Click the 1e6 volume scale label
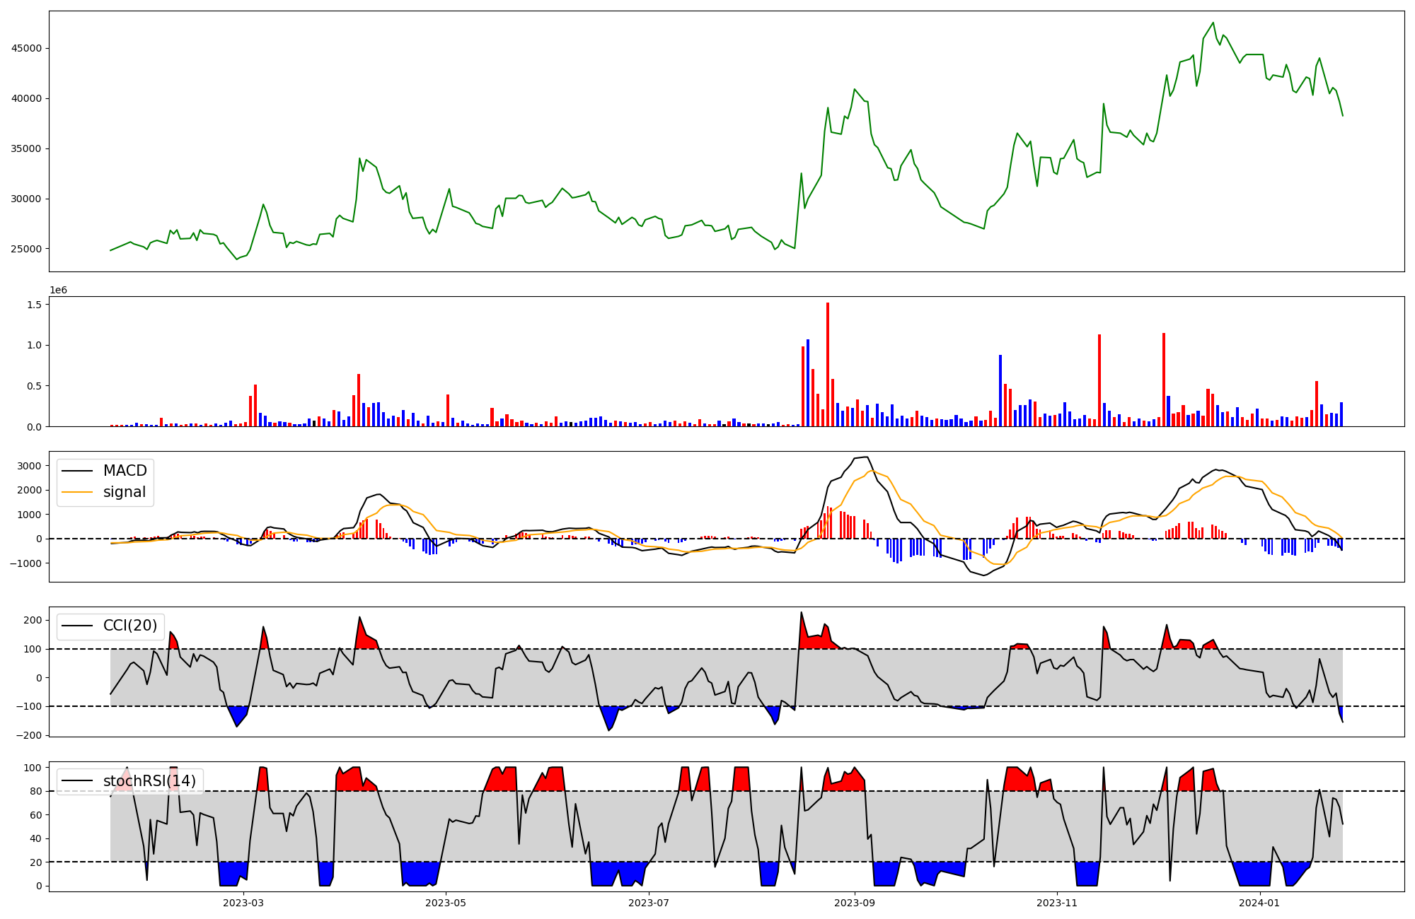 point(58,291)
